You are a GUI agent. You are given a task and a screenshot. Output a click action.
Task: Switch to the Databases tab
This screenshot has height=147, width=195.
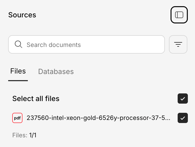[56, 72]
